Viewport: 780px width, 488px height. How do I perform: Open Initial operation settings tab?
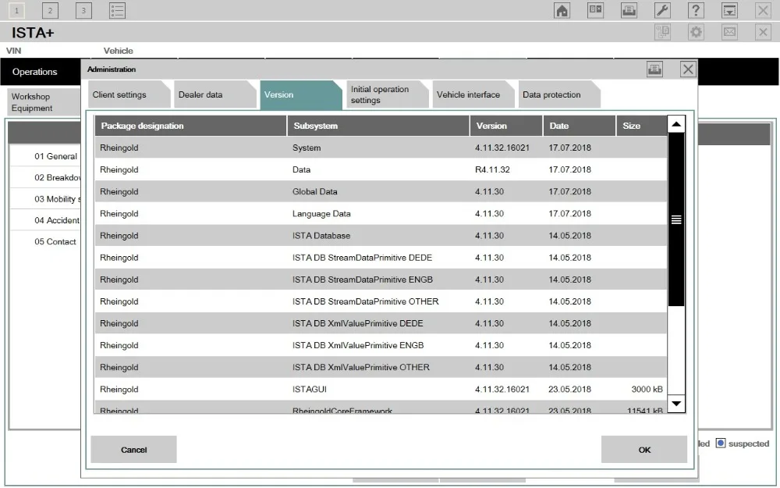tap(387, 94)
